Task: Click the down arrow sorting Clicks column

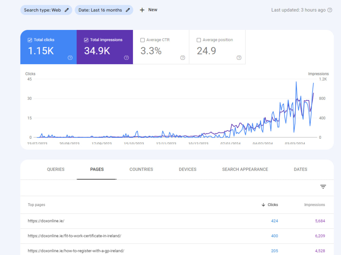Action: pyautogui.click(x=263, y=205)
